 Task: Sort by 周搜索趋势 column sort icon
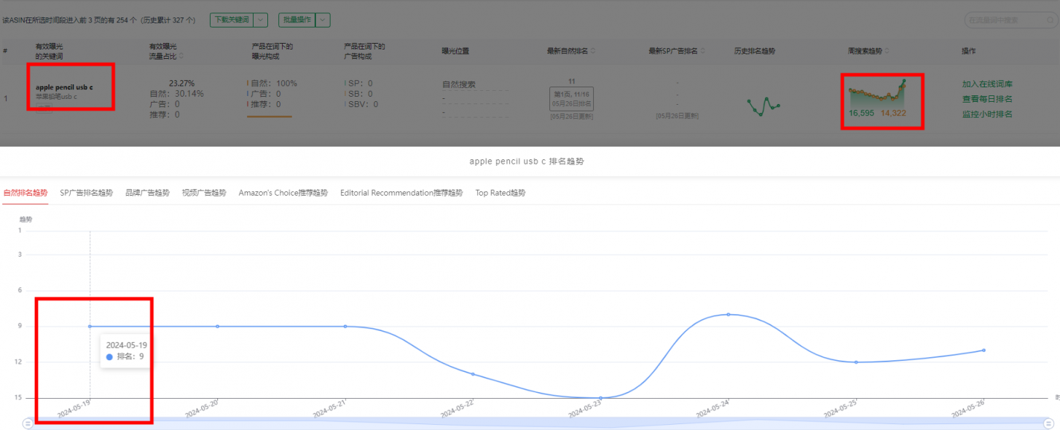(x=887, y=51)
